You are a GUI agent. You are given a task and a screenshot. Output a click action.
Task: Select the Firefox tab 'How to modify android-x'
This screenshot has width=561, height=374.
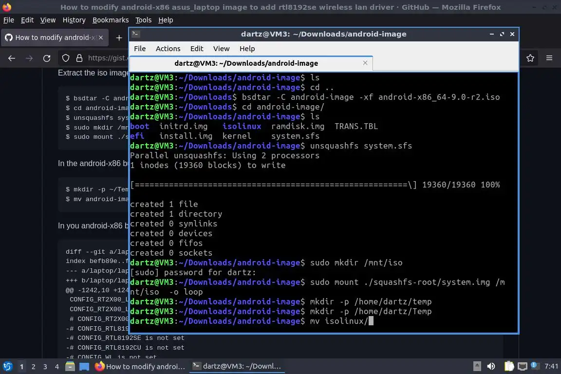(54, 37)
